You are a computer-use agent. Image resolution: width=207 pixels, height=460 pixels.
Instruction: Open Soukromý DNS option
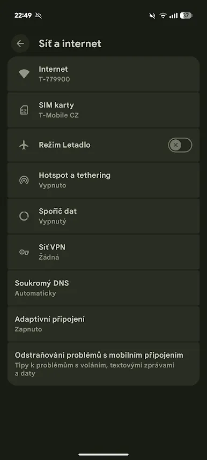click(103, 288)
